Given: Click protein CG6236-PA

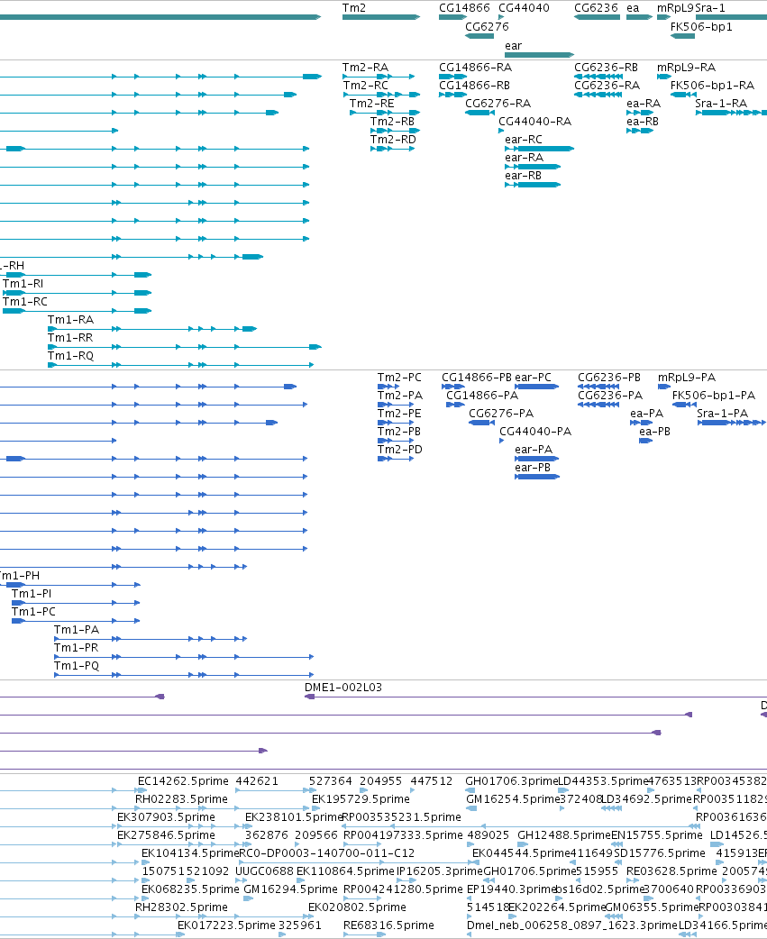Looking at the screenshot, I should coord(610,396).
